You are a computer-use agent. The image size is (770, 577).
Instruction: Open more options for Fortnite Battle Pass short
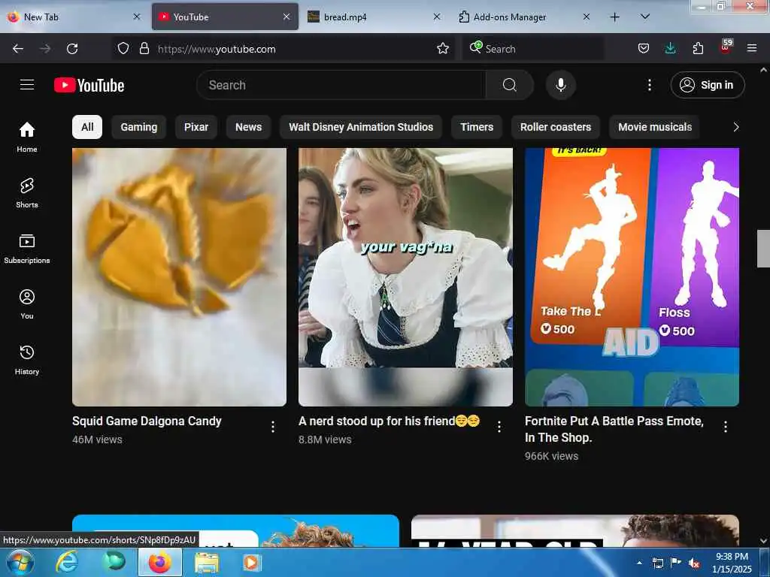(x=726, y=427)
